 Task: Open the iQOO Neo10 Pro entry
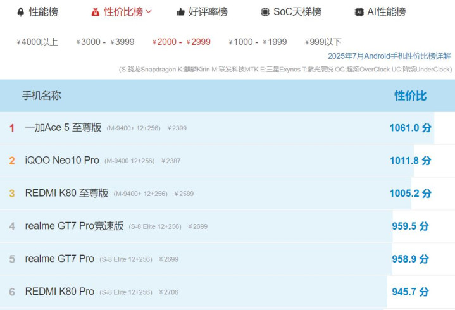(x=62, y=160)
